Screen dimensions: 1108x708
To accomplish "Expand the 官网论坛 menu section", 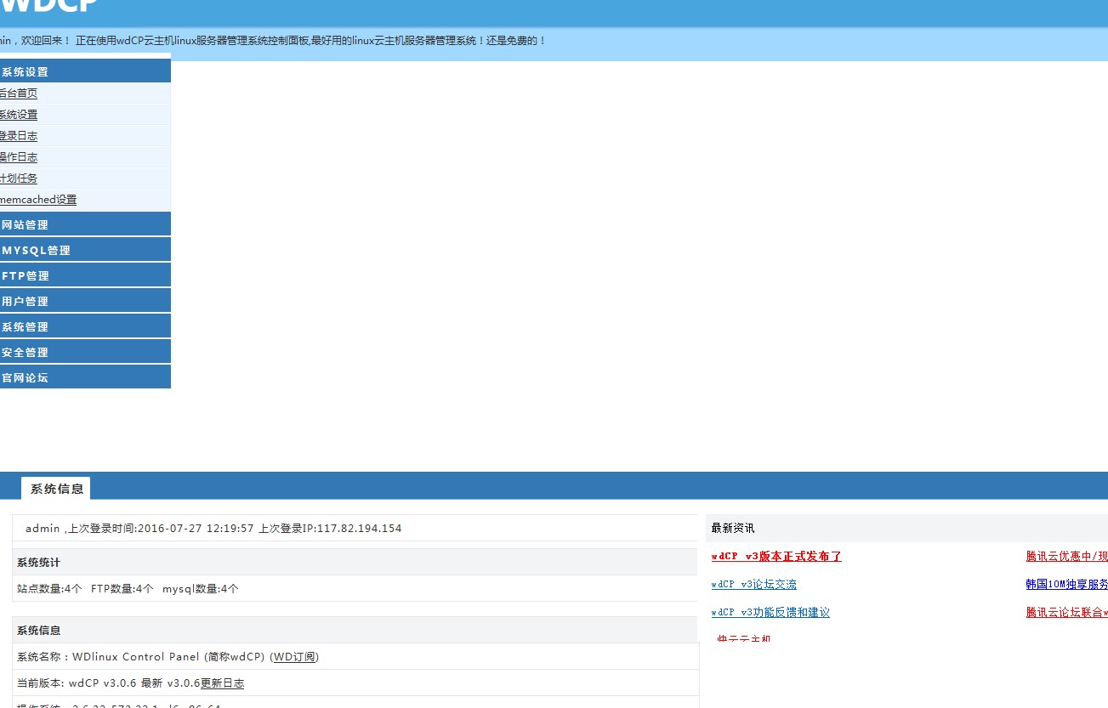I will point(85,377).
